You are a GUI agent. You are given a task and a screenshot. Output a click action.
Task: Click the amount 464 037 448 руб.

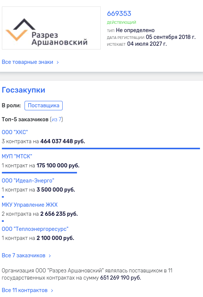(63, 141)
